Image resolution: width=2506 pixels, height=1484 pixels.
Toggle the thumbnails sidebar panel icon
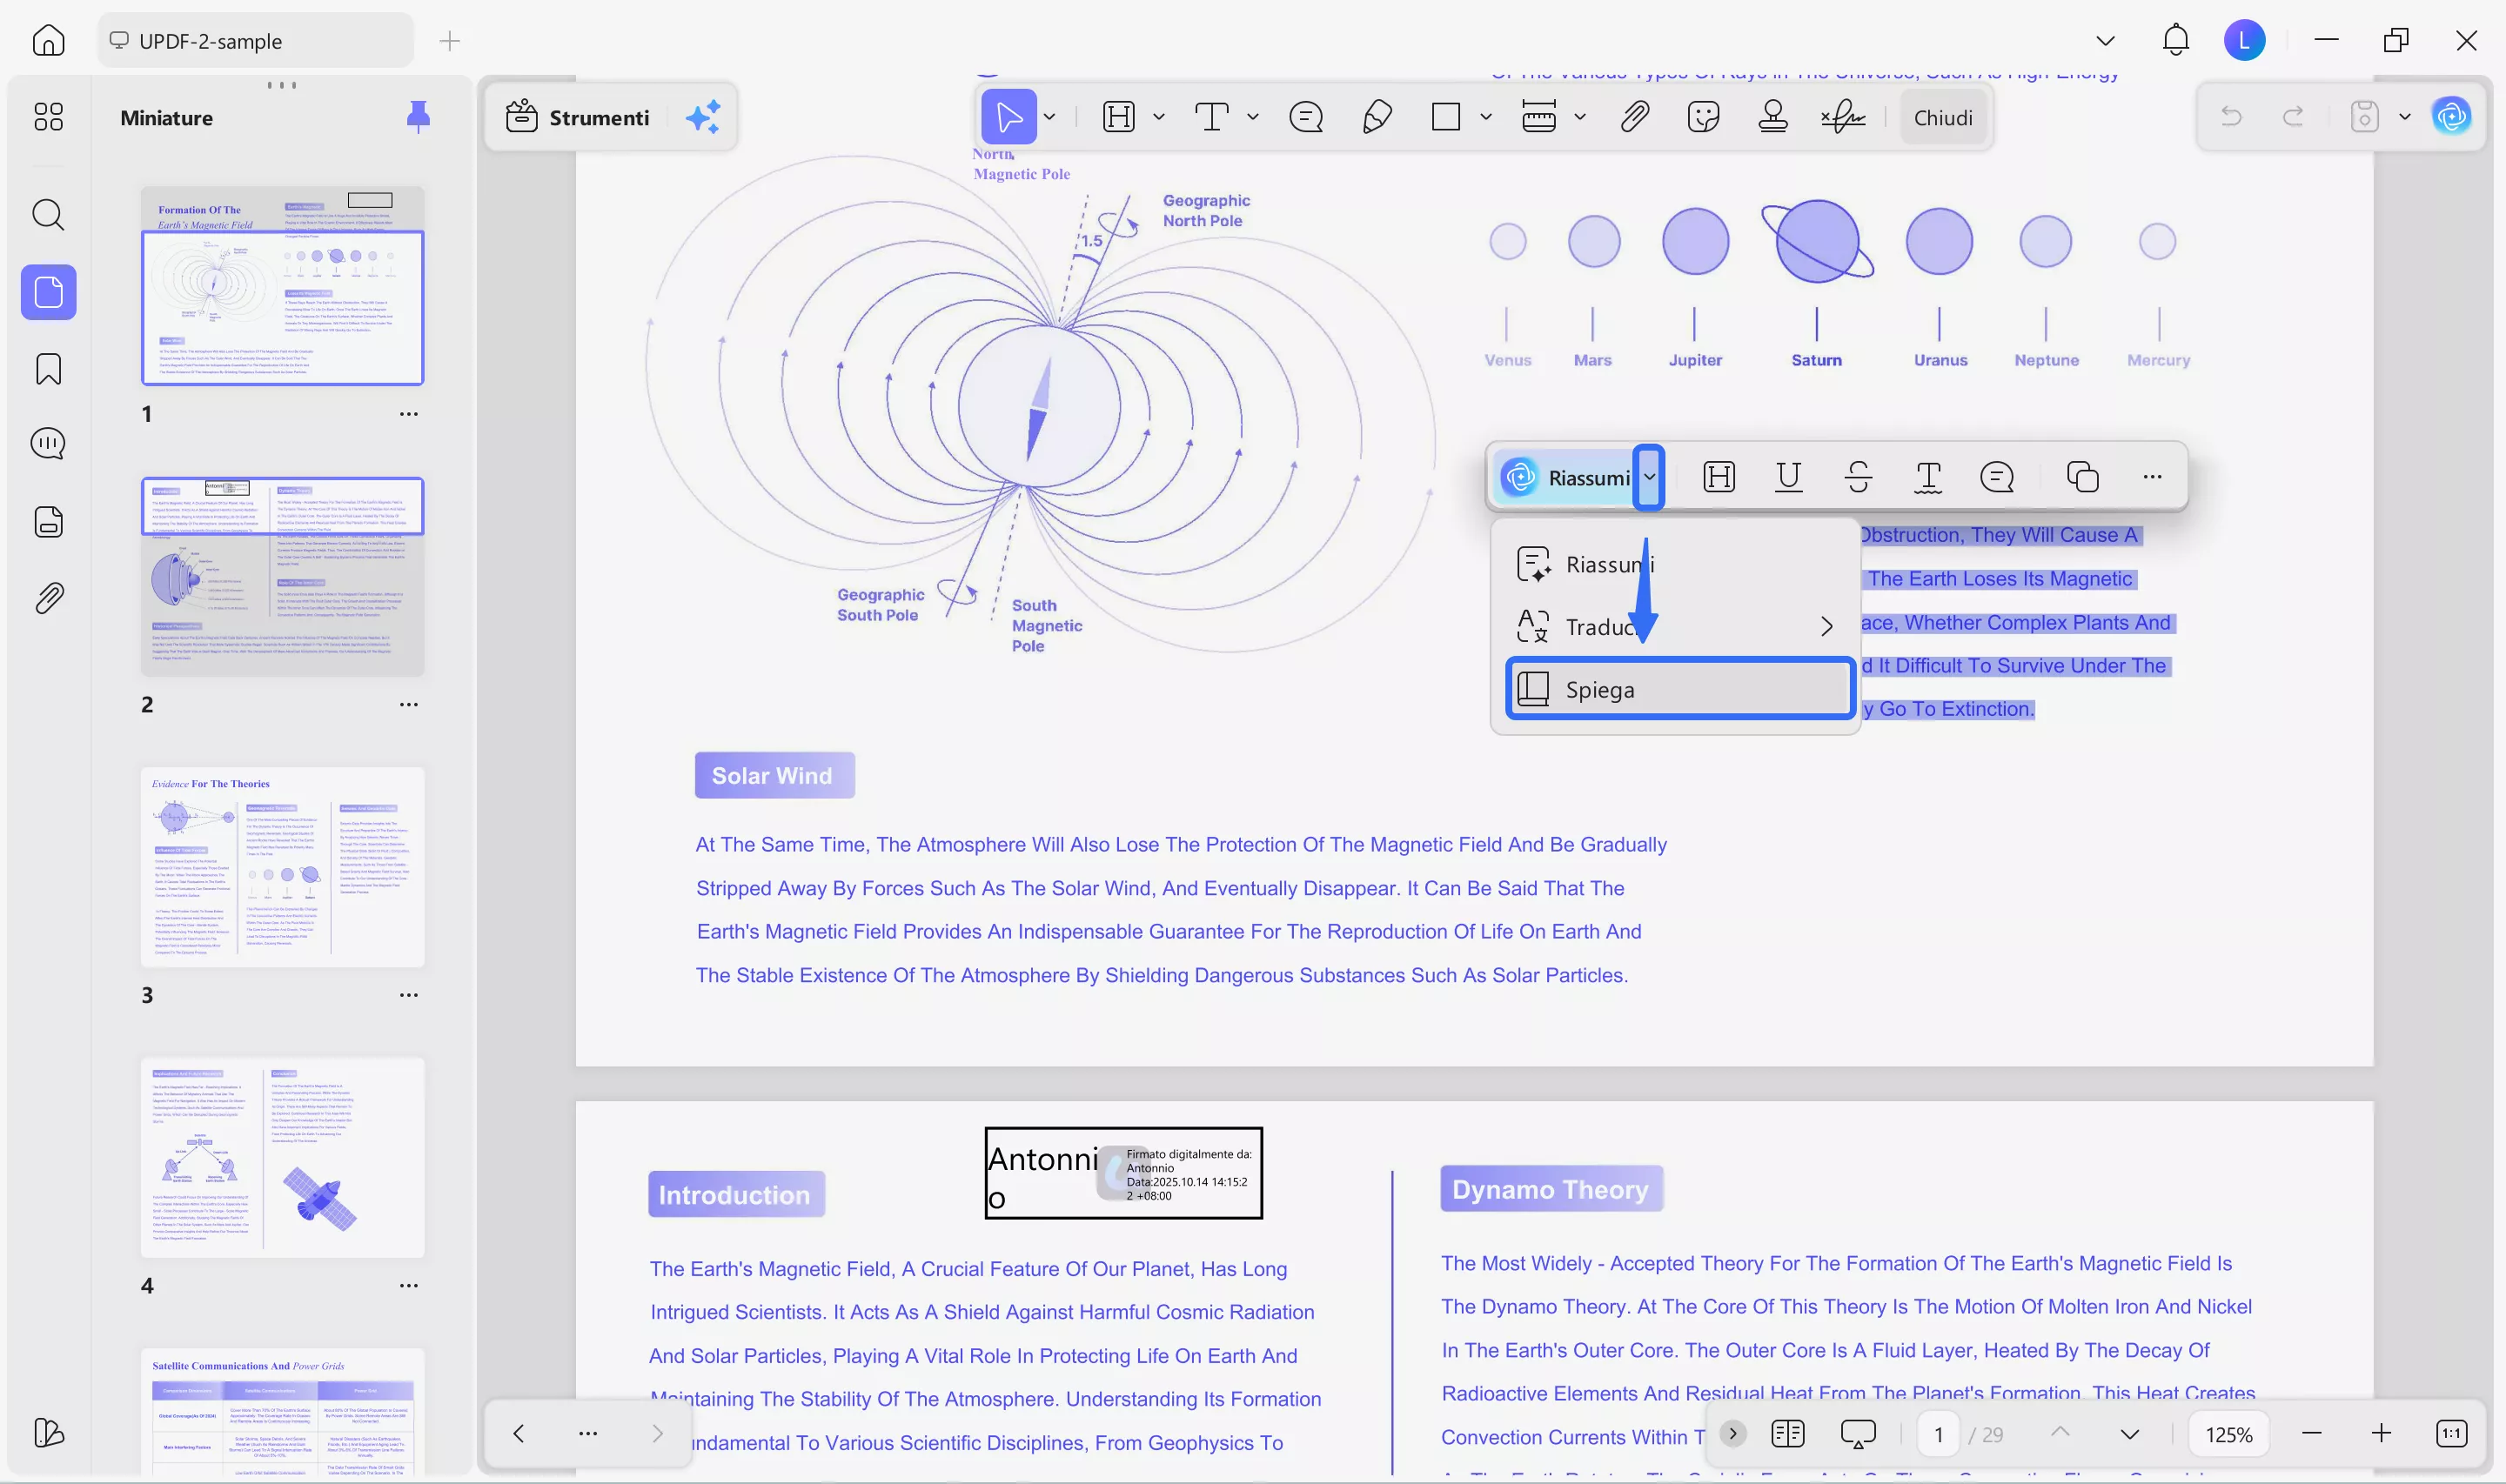[x=48, y=292]
